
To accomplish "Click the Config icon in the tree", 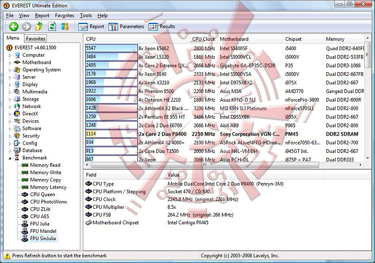I will pyautogui.click(x=17, y=143).
